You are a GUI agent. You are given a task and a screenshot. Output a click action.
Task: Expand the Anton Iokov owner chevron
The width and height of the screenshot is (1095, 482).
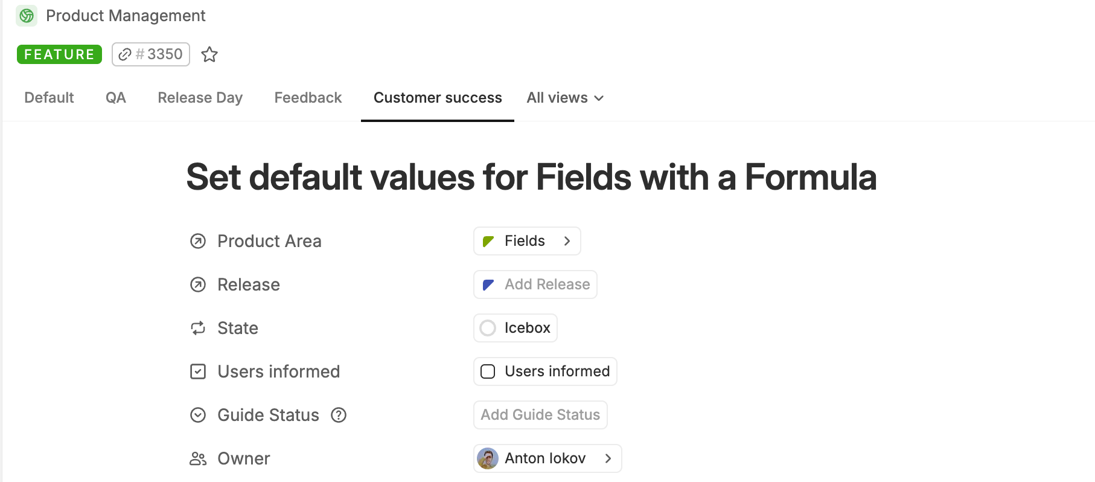[x=608, y=458]
